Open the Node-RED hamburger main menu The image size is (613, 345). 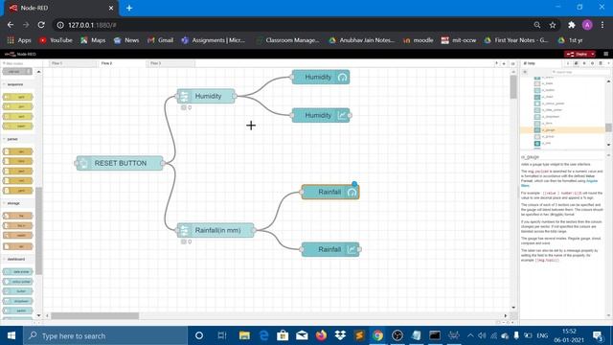[x=605, y=54]
